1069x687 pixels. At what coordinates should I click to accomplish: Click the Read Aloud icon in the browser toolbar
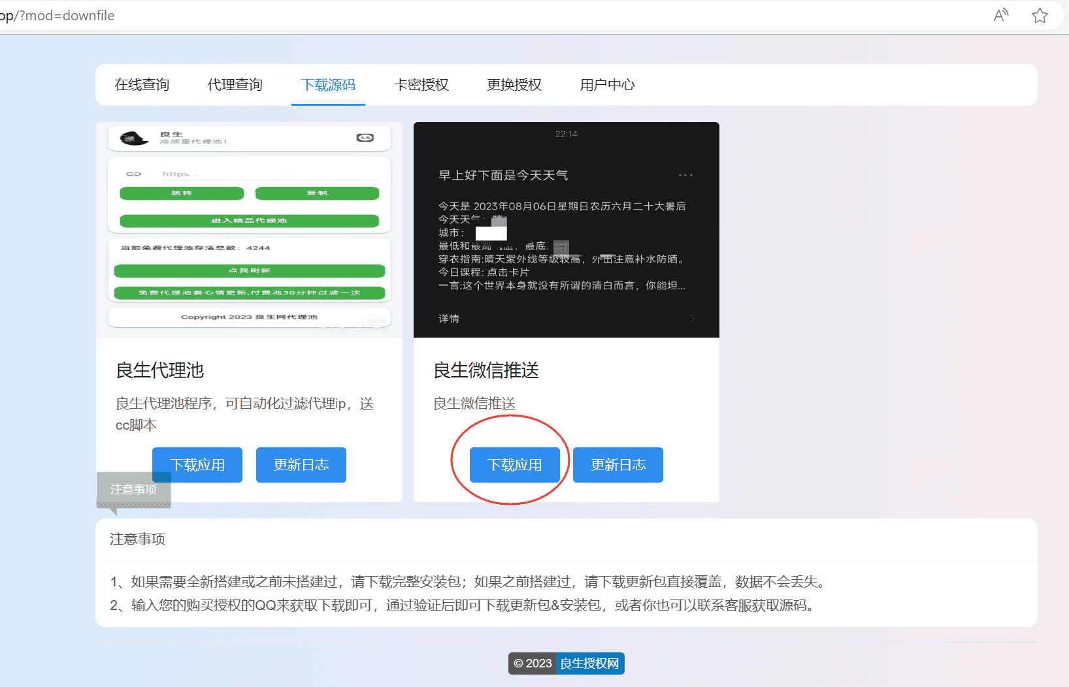(x=1000, y=15)
